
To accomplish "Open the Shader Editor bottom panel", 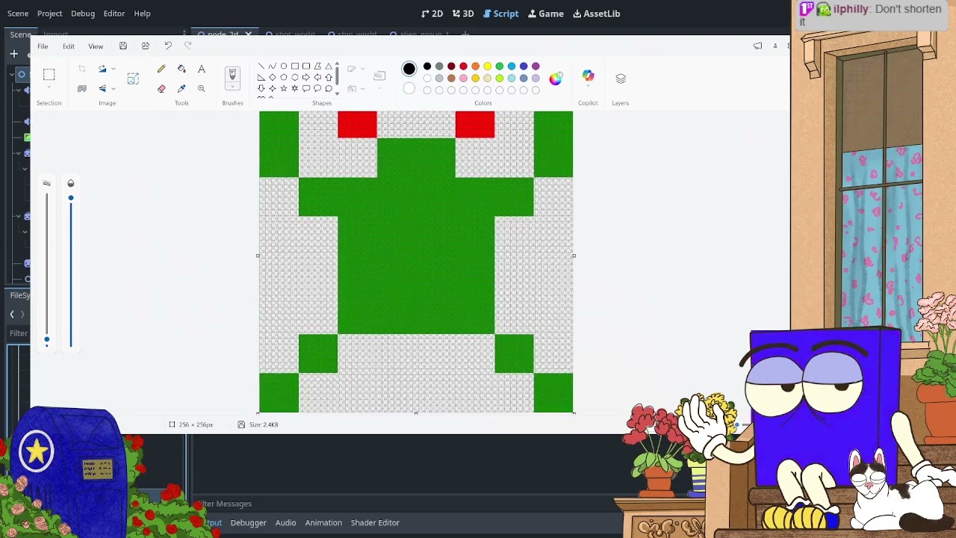I will 375,522.
